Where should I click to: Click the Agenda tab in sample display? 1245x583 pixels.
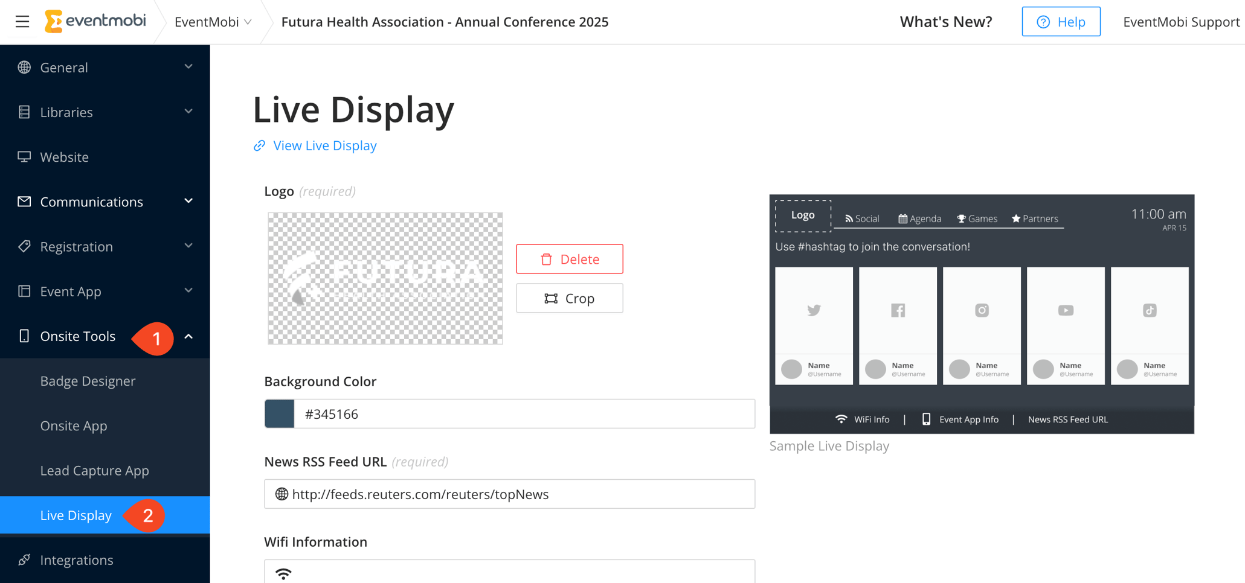point(919,218)
